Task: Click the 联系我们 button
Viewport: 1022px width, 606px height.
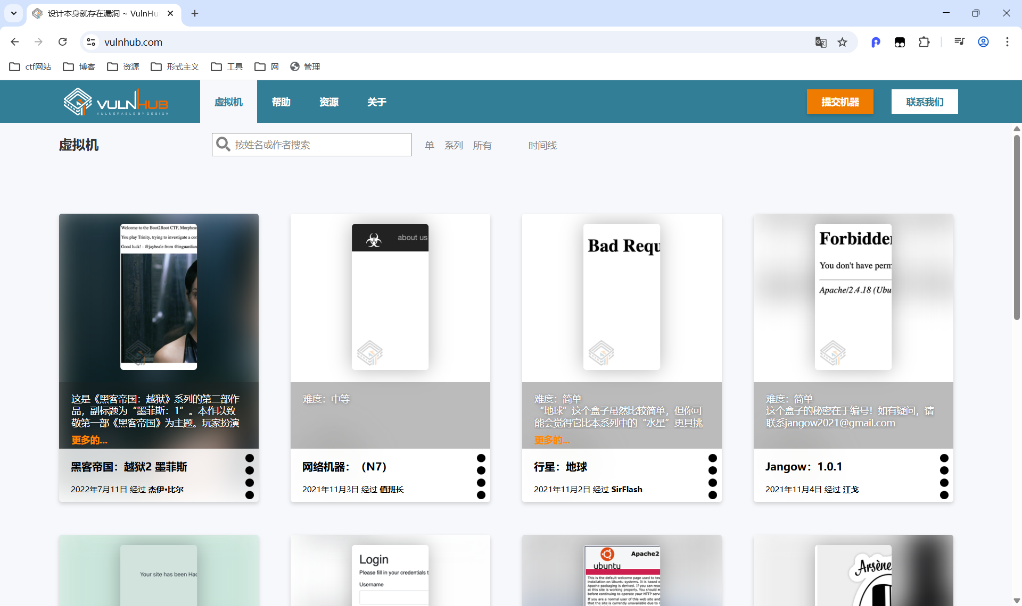Action: click(x=925, y=102)
